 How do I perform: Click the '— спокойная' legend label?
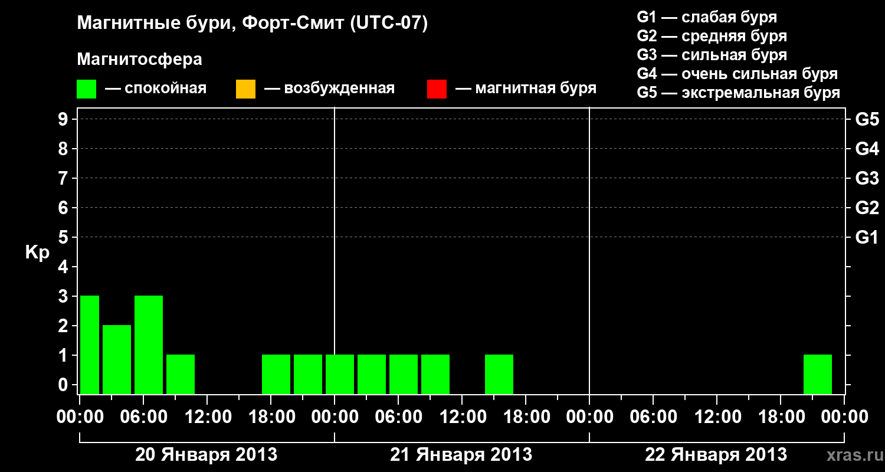click(156, 89)
